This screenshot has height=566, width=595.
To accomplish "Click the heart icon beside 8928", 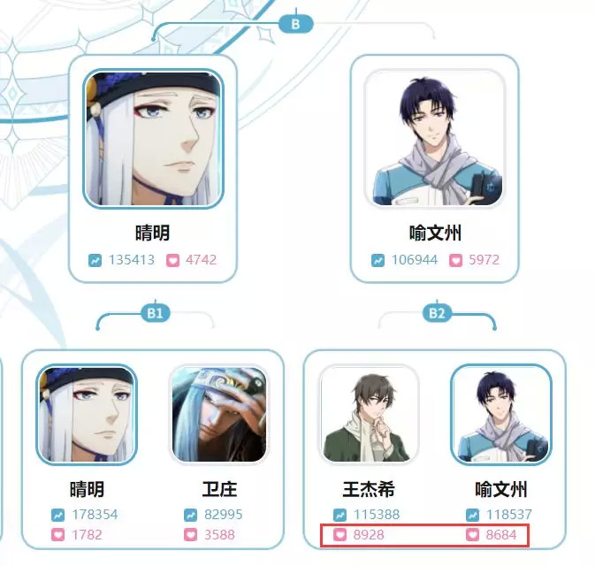I will [339, 535].
